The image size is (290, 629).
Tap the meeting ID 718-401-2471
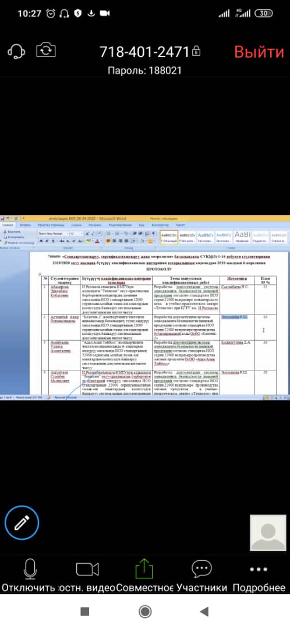point(144,52)
